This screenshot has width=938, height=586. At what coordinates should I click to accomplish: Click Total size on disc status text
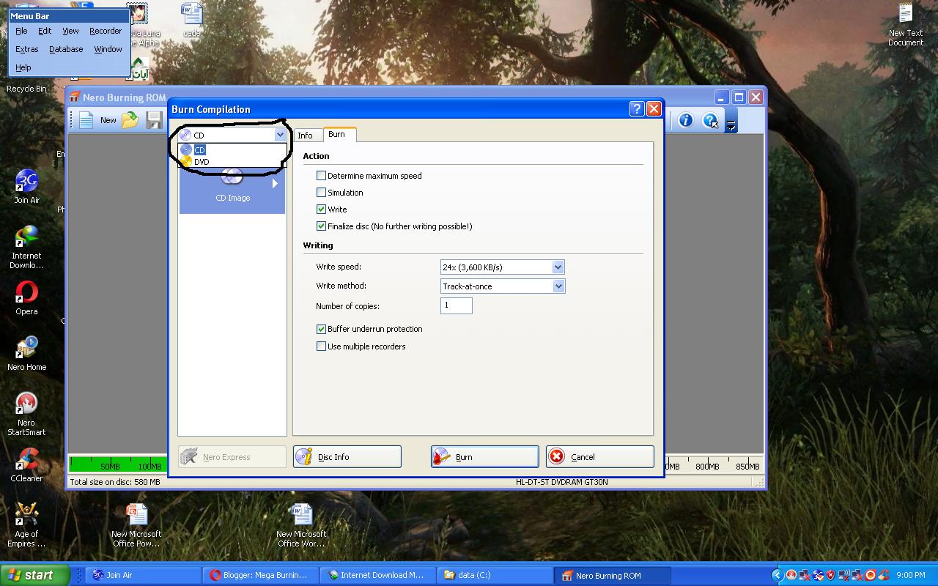[x=114, y=482]
